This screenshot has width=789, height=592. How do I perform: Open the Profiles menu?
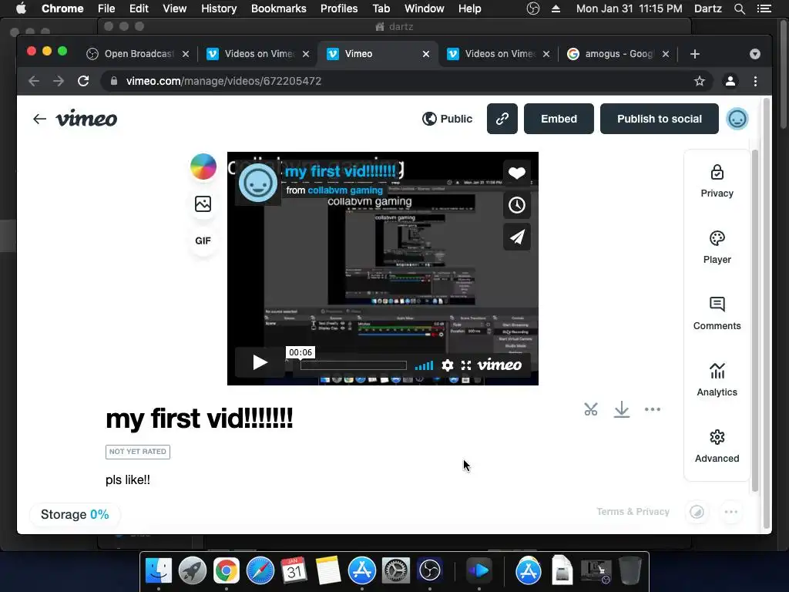pos(339,8)
